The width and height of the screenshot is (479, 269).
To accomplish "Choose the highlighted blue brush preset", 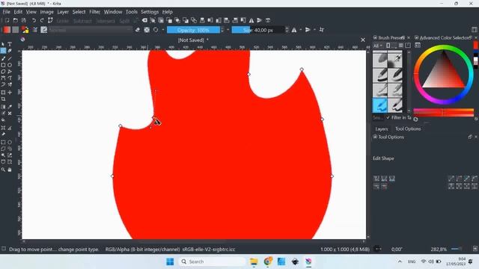I will point(379,105).
